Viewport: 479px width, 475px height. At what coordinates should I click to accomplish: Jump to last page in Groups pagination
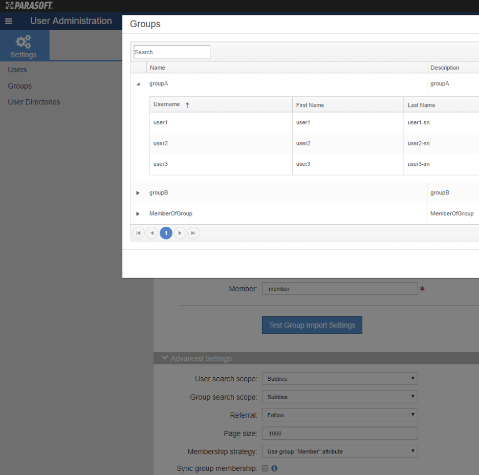(x=193, y=233)
